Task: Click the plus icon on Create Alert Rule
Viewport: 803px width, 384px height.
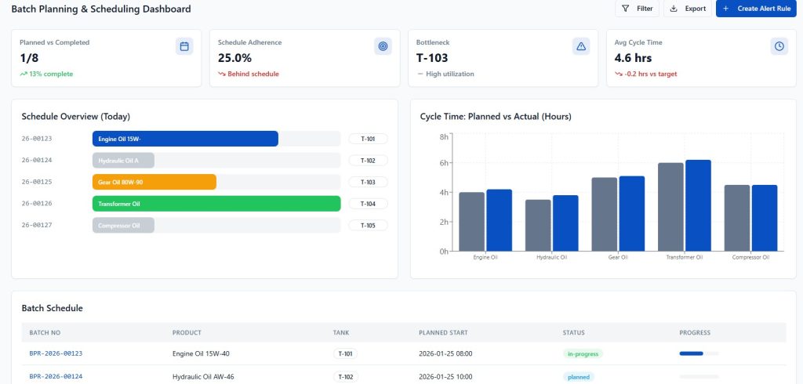Action: [725, 9]
